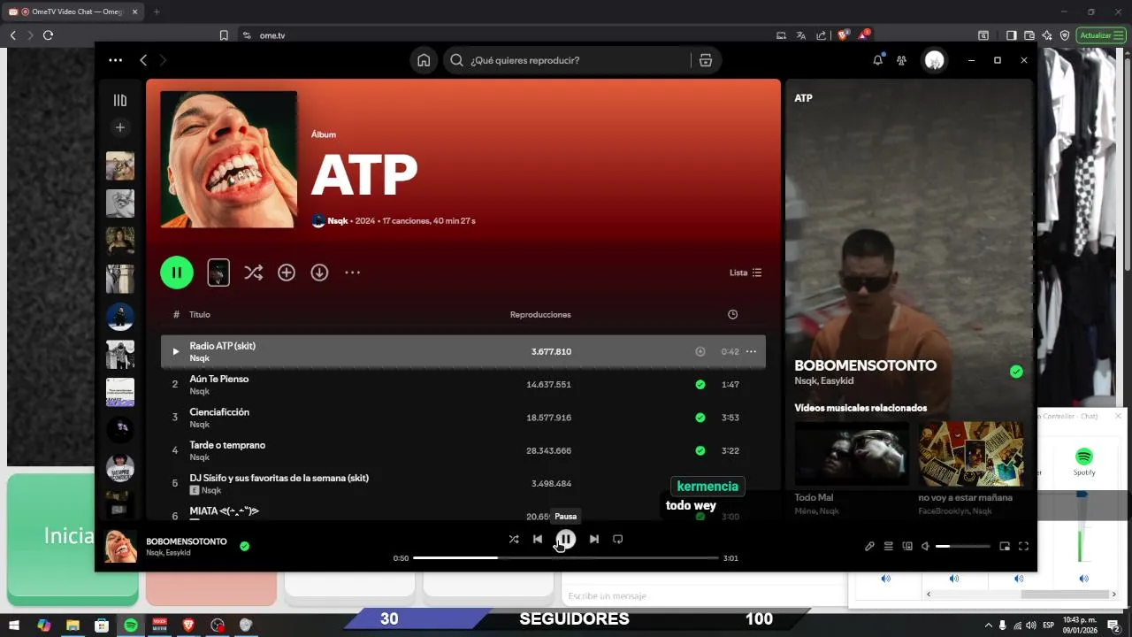Open the Brave Shields lion icon
The height and width of the screenshot is (637, 1132).
click(843, 35)
